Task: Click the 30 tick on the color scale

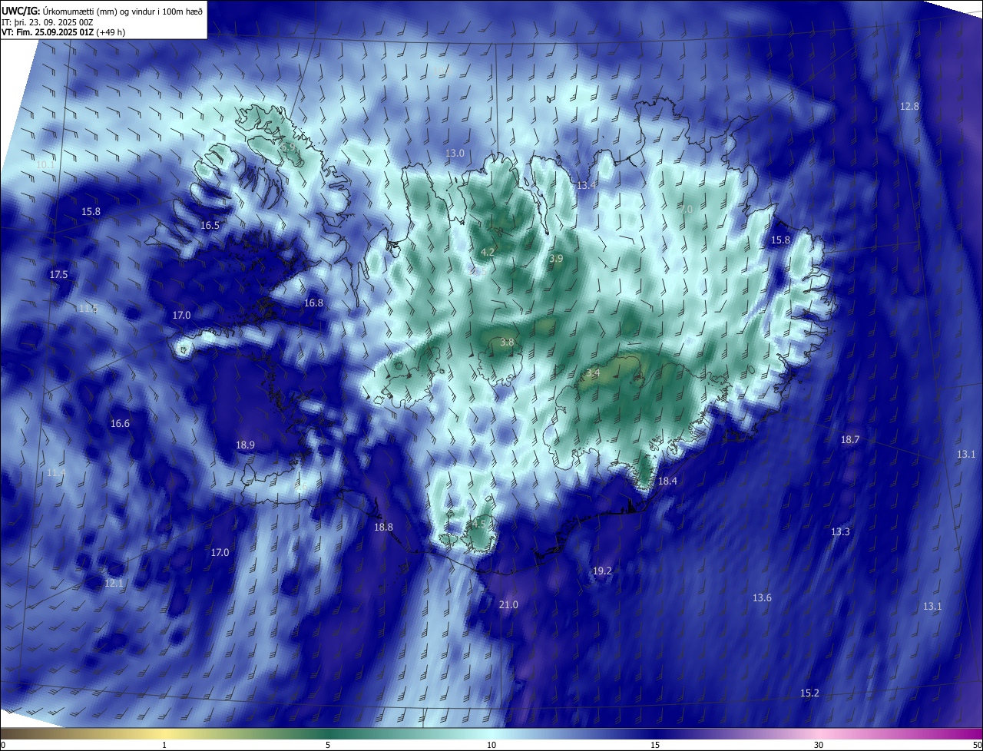Action: click(x=819, y=745)
